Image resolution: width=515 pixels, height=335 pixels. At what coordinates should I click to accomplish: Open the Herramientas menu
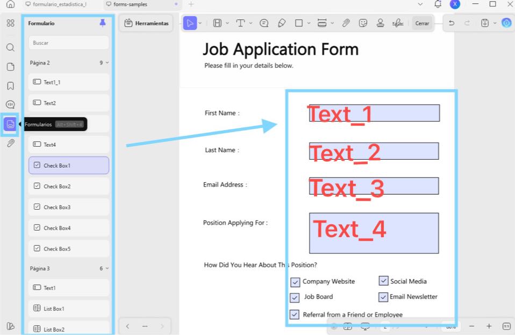click(146, 23)
